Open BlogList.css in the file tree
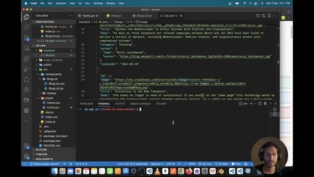 coord(56,84)
